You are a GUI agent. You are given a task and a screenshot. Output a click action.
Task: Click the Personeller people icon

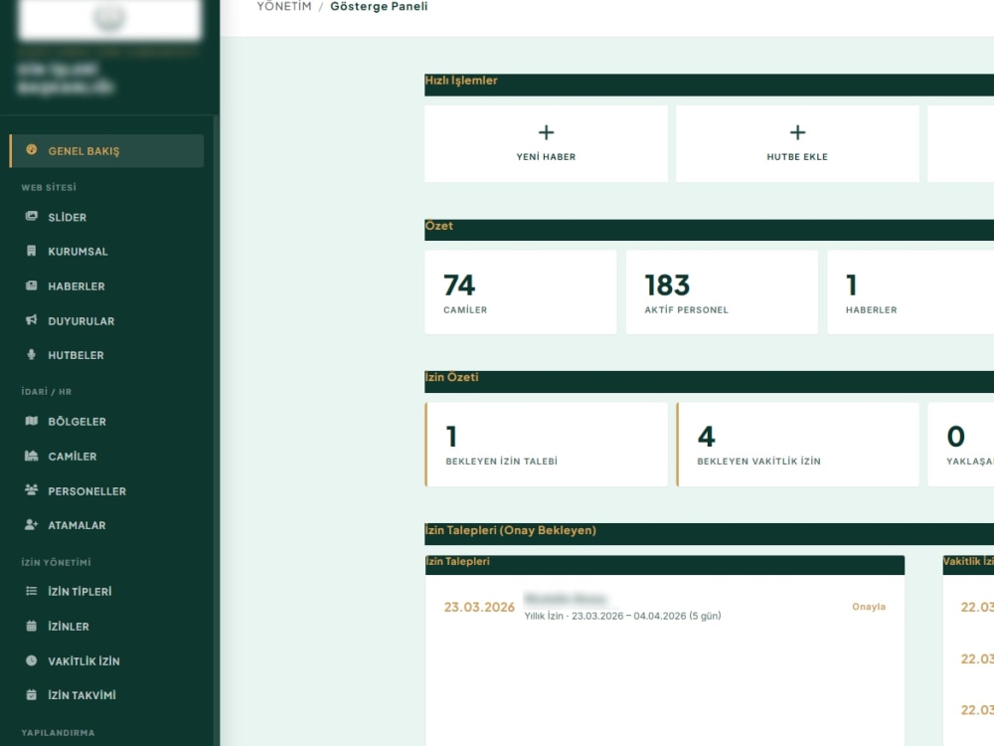(x=31, y=489)
